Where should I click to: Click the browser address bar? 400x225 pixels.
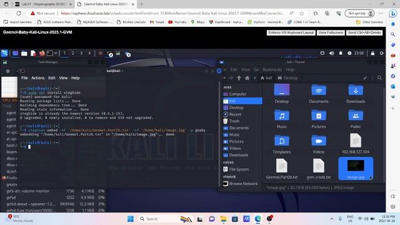pyautogui.click(x=172, y=13)
